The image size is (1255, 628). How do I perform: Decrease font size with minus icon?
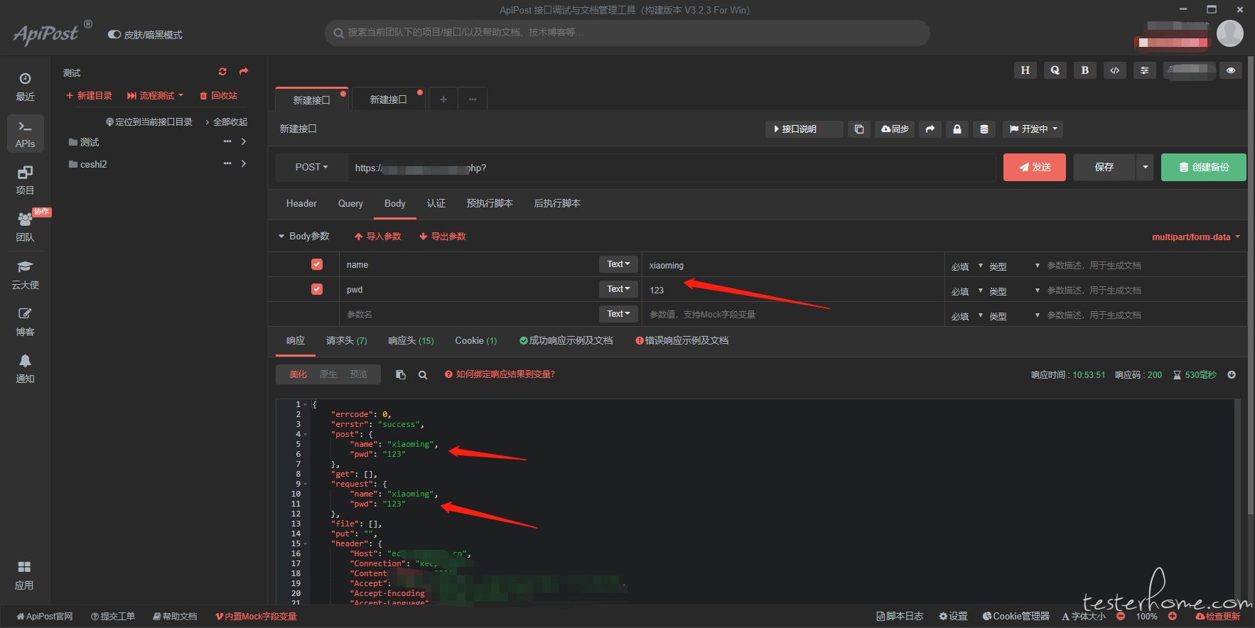[1121, 616]
